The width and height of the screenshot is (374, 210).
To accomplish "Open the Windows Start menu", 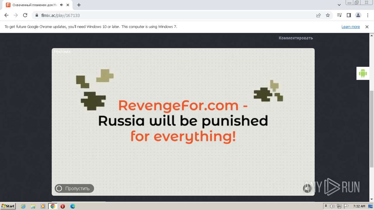I will (8, 206).
